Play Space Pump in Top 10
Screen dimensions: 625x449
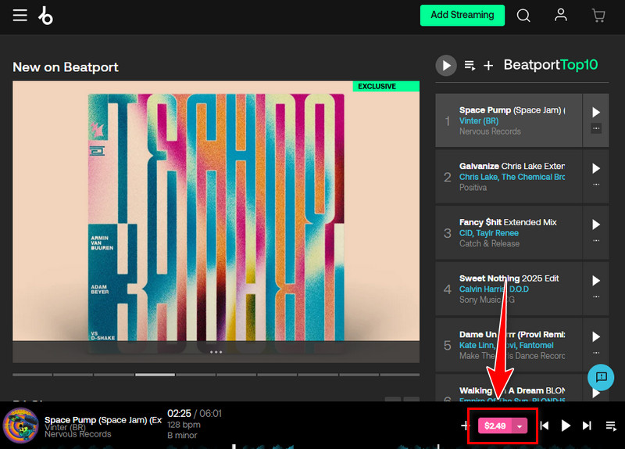(x=596, y=112)
